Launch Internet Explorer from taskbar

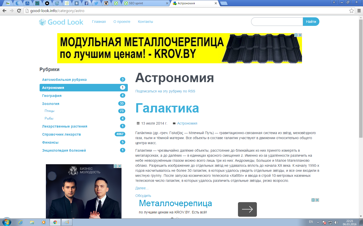coord(20,222)
